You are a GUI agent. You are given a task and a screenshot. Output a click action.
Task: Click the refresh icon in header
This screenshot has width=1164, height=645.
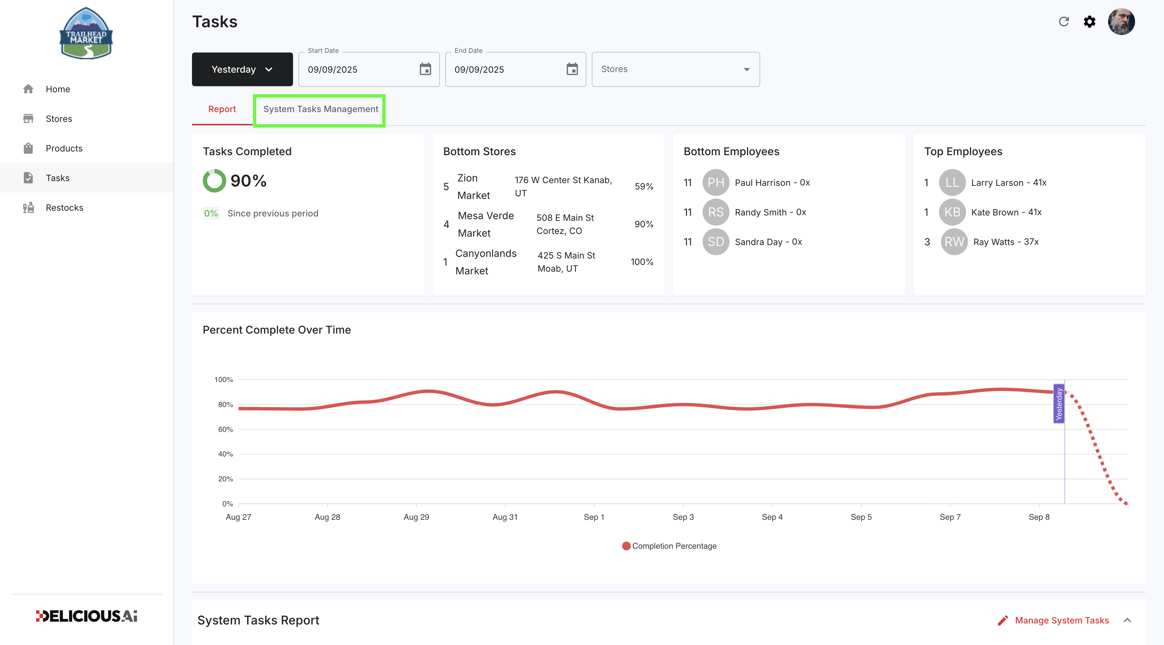tap(1064, 22)
